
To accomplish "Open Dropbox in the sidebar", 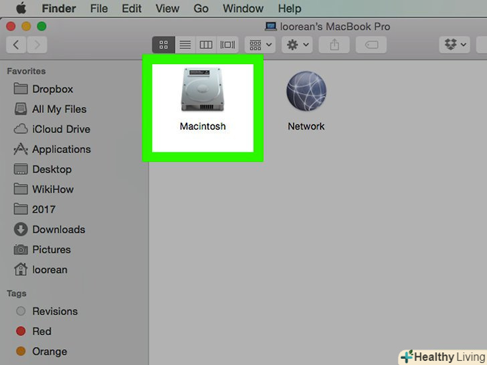I will click(x=43, y=89).
